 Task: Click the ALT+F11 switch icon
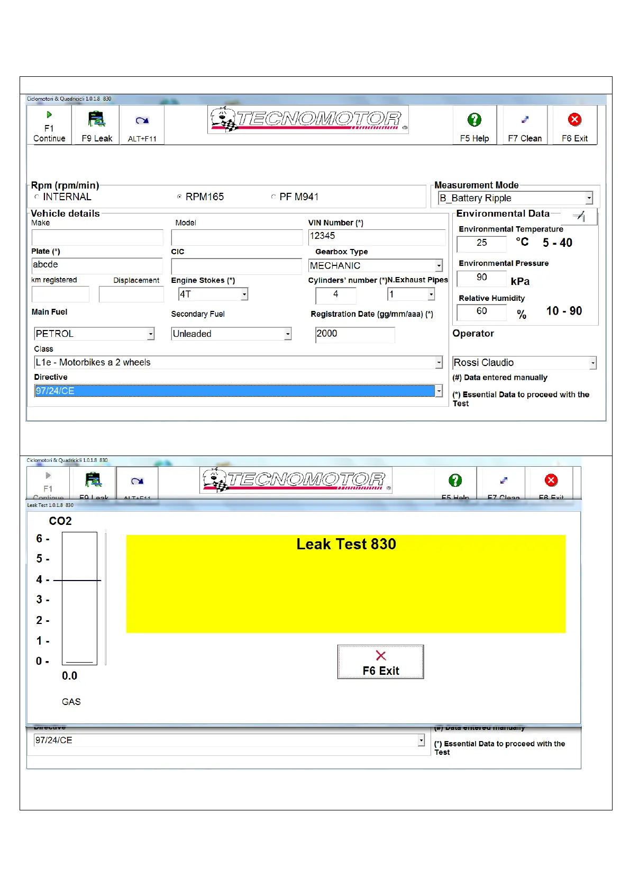click(x=142, y=121)
